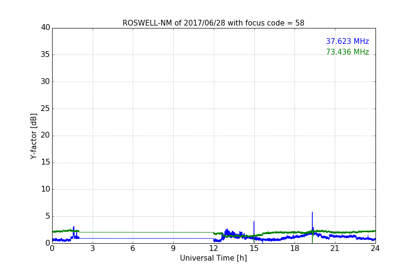Click the blue spike at 15 h

click(254, 227)
